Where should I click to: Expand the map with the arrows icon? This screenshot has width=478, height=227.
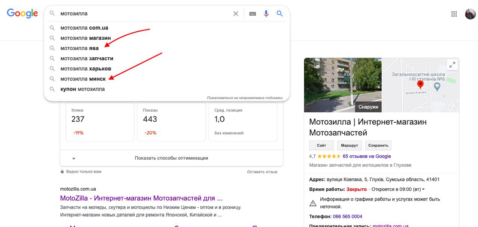click(x=452, y=65)
